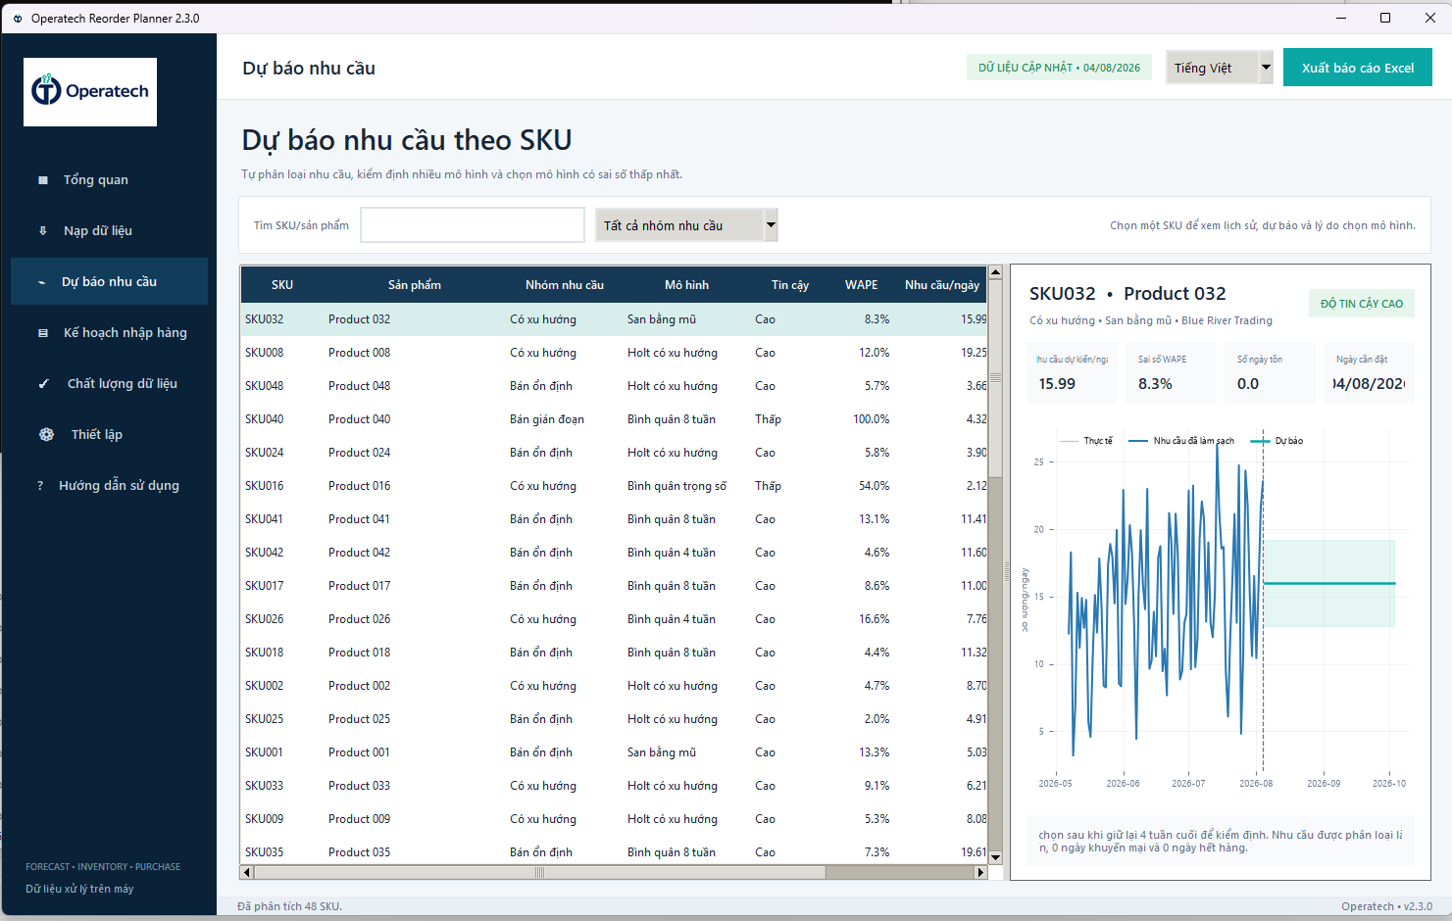Click the table's vertical scrollbar down arrow
The image size is (1452, 921).
(x=995, y=856)
